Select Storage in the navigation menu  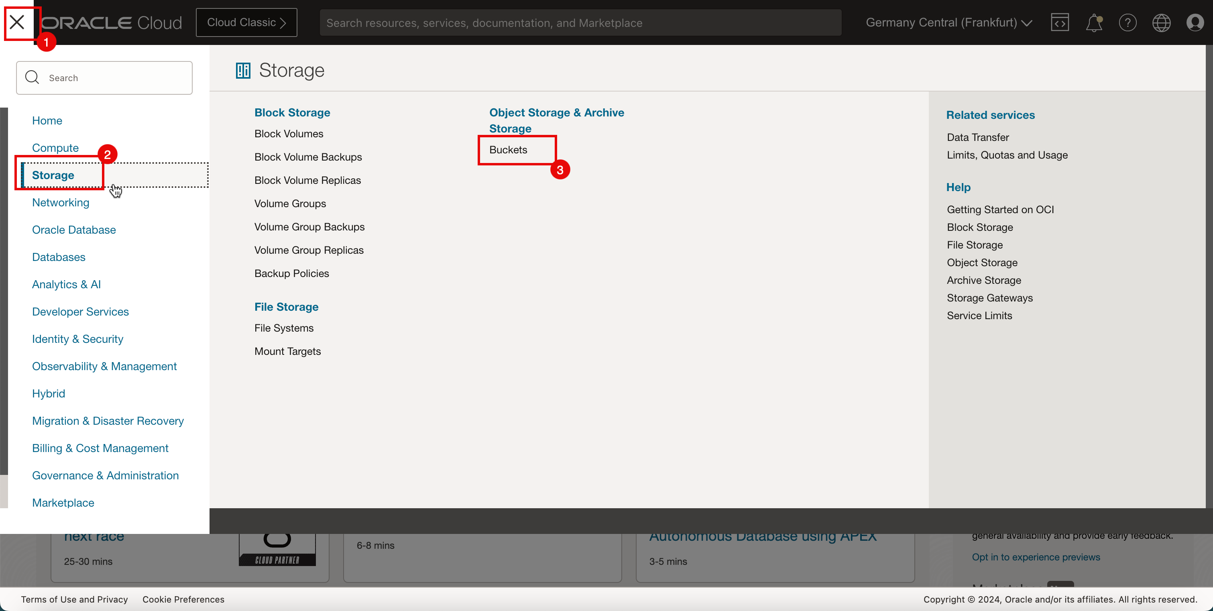click(53, 175)
